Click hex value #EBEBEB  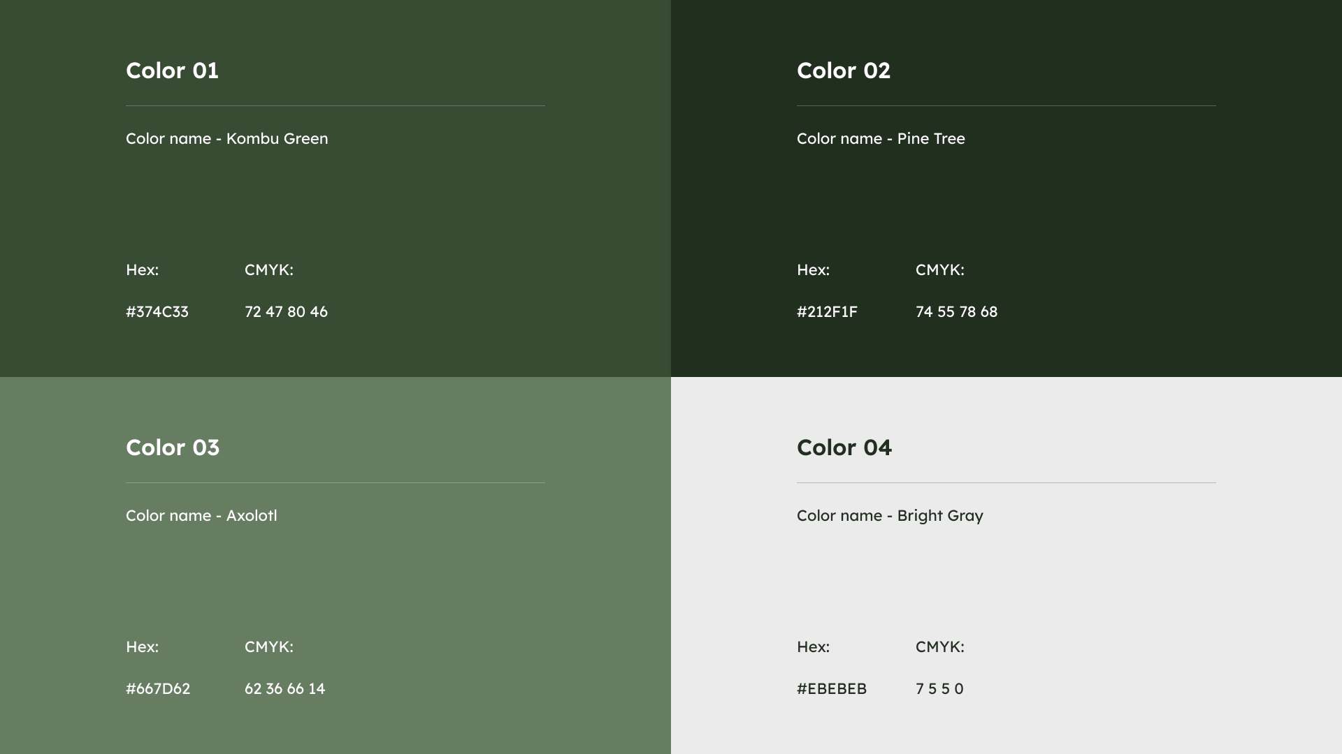tap(832, 689)
